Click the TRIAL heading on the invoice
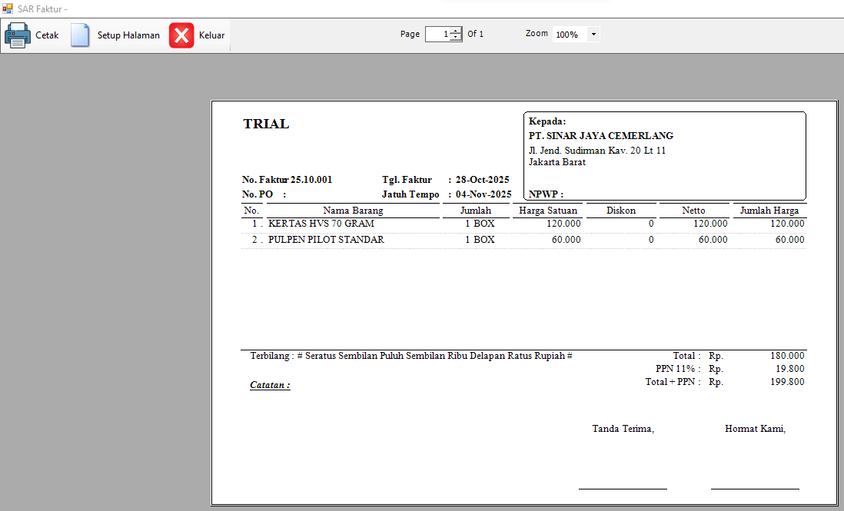 [266, 124]
